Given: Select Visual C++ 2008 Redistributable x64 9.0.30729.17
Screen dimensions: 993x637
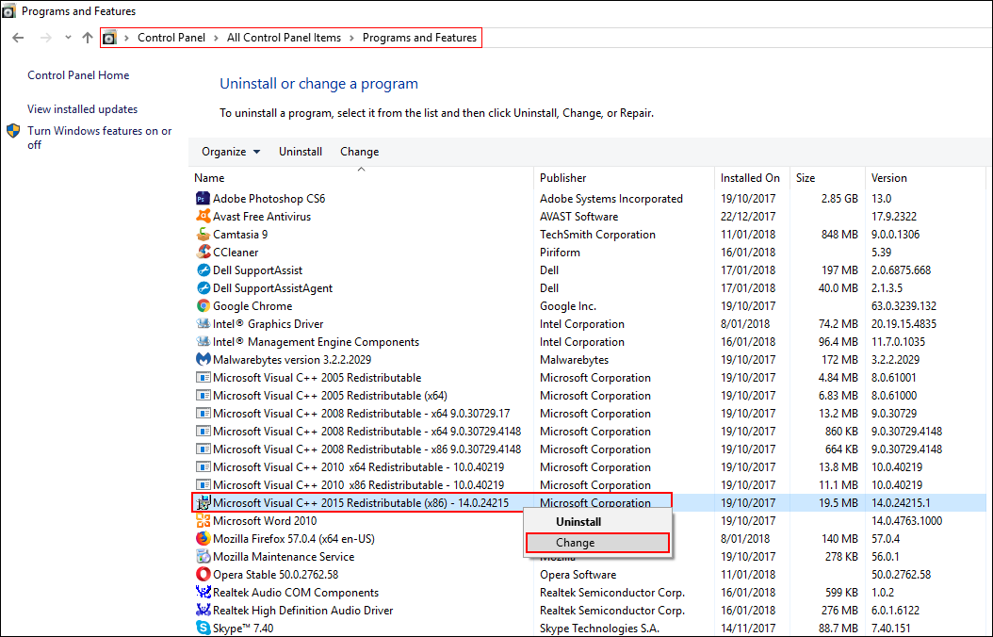Looking at the screenshot, I should 588,413.
